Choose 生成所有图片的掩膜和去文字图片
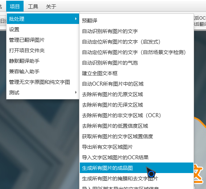 tap(136, 178)
